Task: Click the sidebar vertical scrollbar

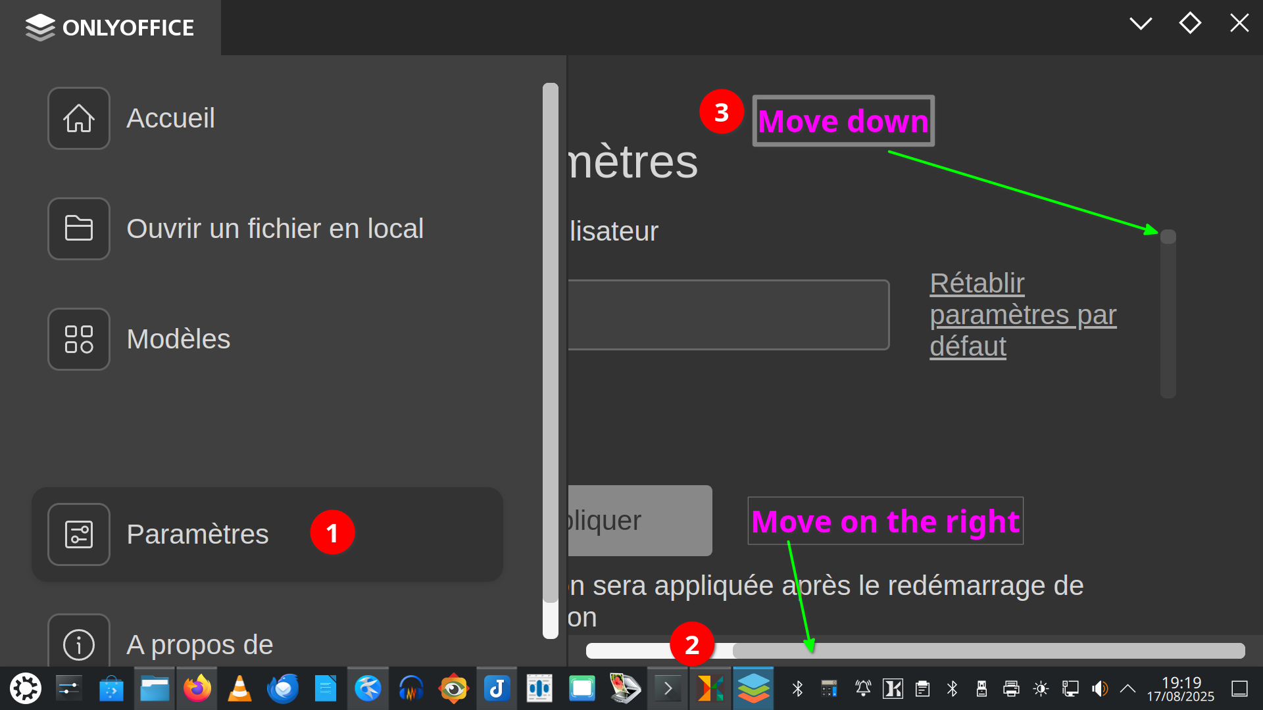Action: 550,342
